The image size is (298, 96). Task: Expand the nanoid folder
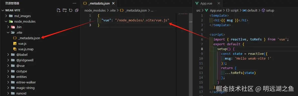[x=8, y=93]
